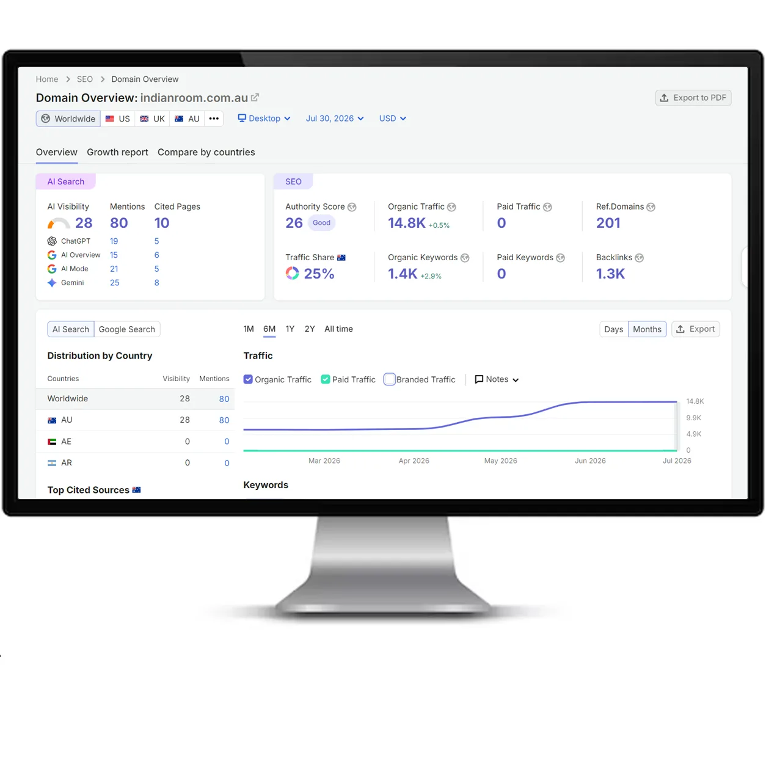
Task: Click the globe icon next to Ref.Domains
Action: pyautogui.click(x=651, y=207)
